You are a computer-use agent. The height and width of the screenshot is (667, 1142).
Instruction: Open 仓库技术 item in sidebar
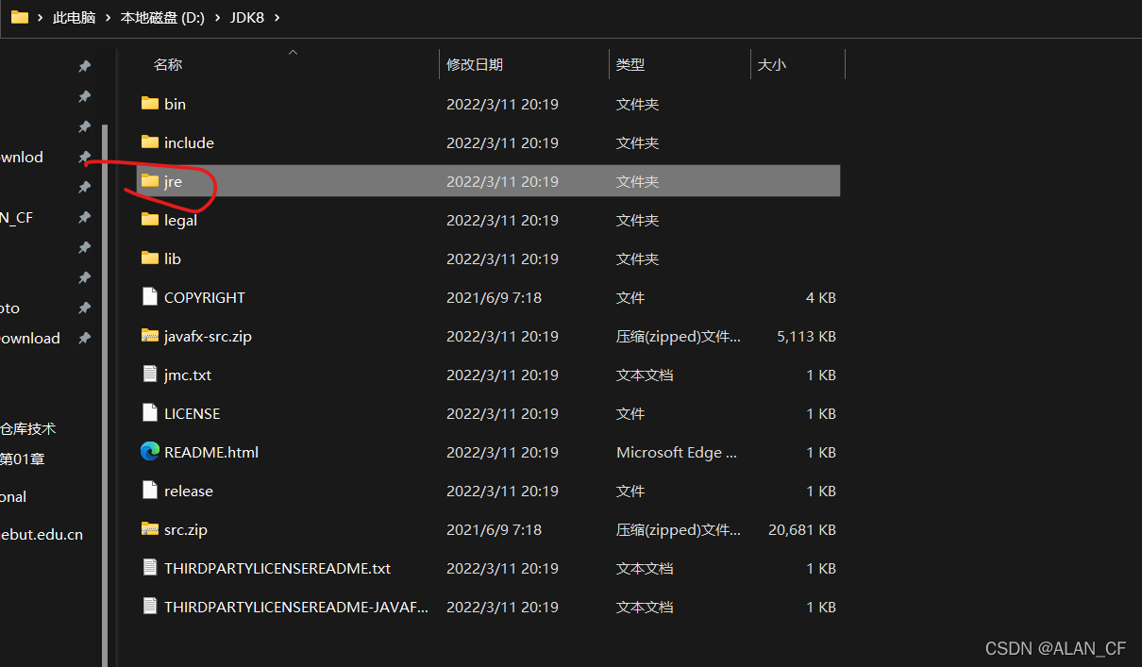point(28,429)
